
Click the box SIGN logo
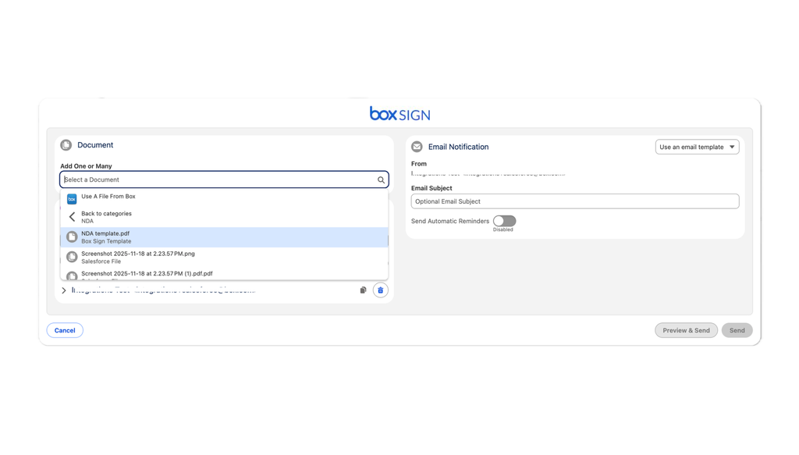(400, 114)
